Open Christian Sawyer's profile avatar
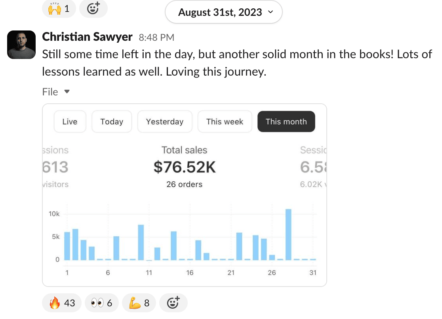Image resolution: width=442 pixels, height=319 pixels. coord(21,45)
